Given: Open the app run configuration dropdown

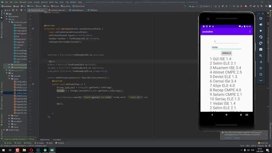Looking at the screenshot, I should 193,6.
